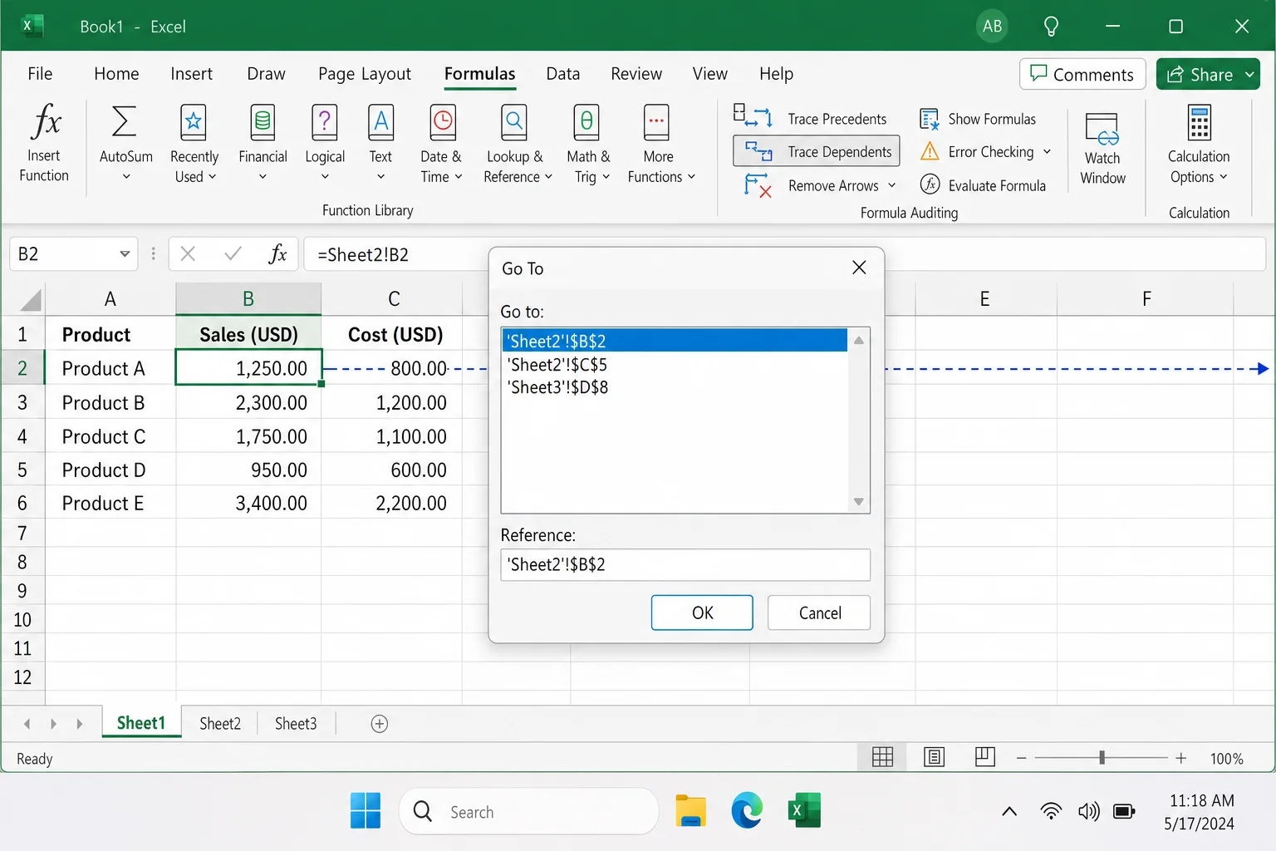
Task: Switch to the Review tab
Action: pos(636,74)
